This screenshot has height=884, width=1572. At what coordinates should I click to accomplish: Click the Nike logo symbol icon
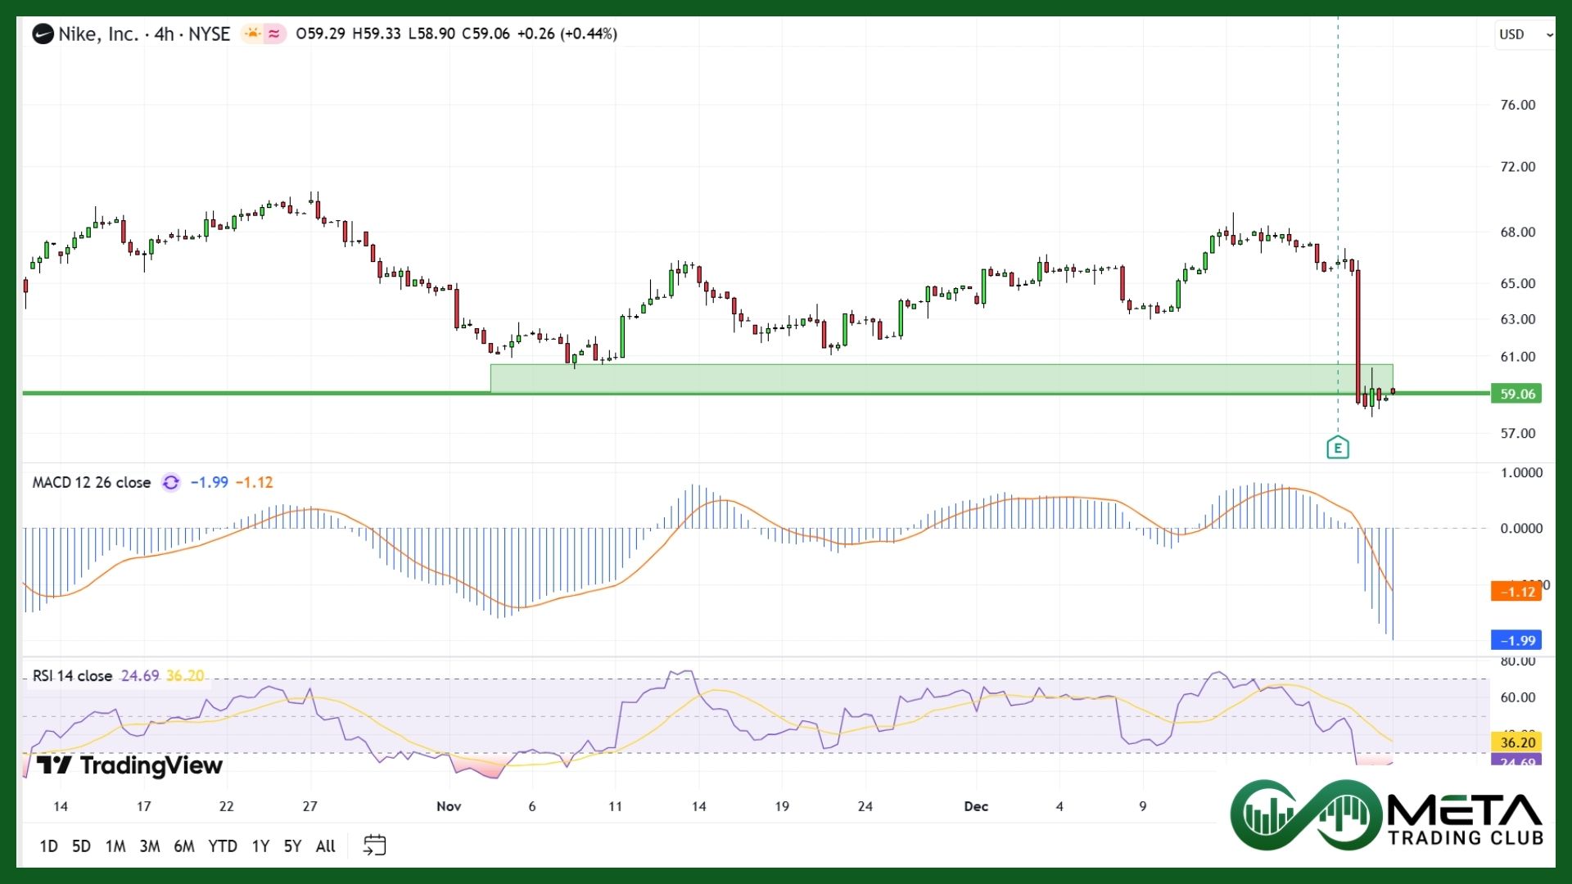coord(43,34)
